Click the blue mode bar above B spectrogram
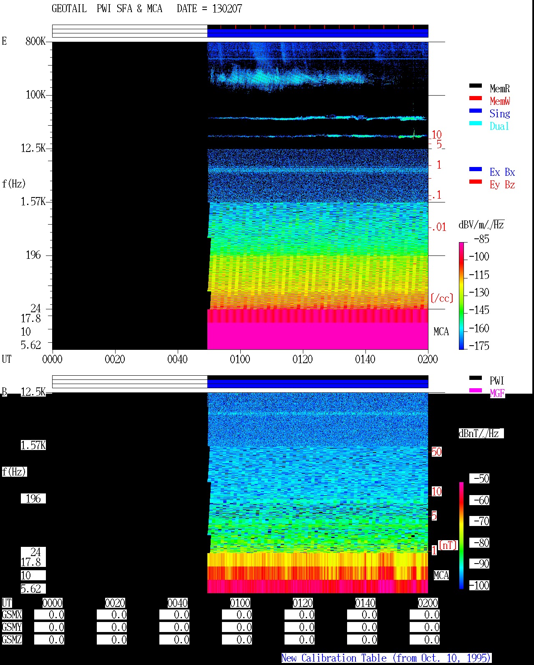The height and width of the screenshot is (665, 534). coord(317,384)
